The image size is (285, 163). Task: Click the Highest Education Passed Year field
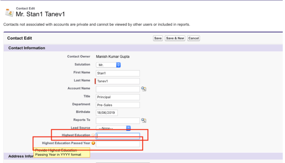coord(118,144)
